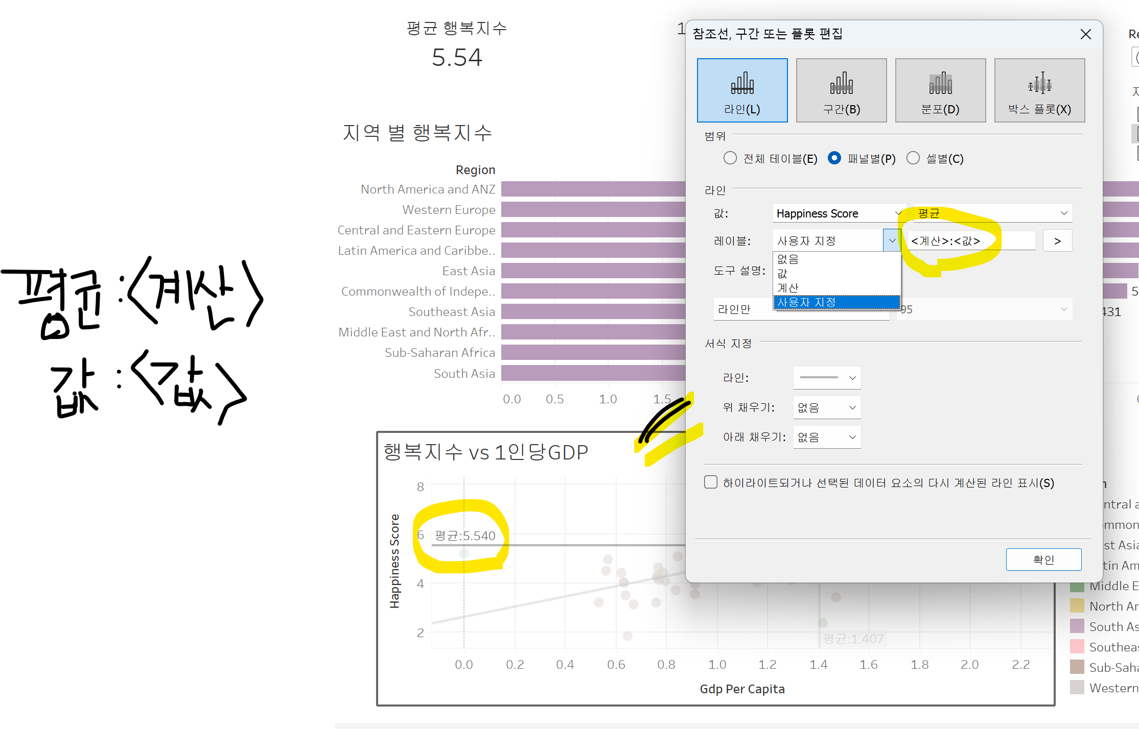Select 전체 테이블(E) scope option
The image size is (1139, 729).
tap(730, 158)
